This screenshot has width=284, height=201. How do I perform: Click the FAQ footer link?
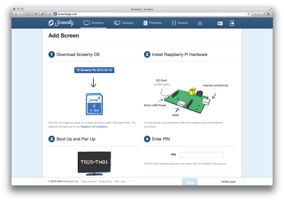click(x=116, y=181)
